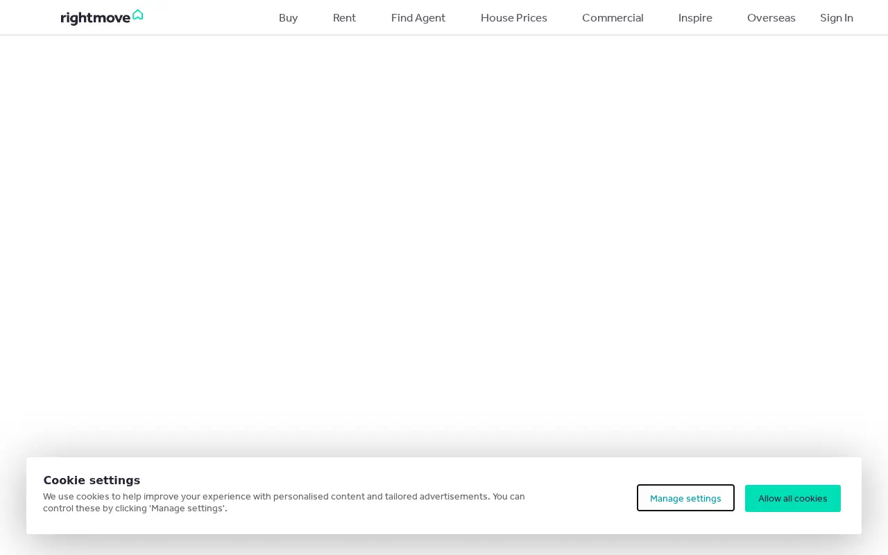This screenshot has height=555, width=888.
Task: Click the Rightmove logo
Action: (102, 17)
